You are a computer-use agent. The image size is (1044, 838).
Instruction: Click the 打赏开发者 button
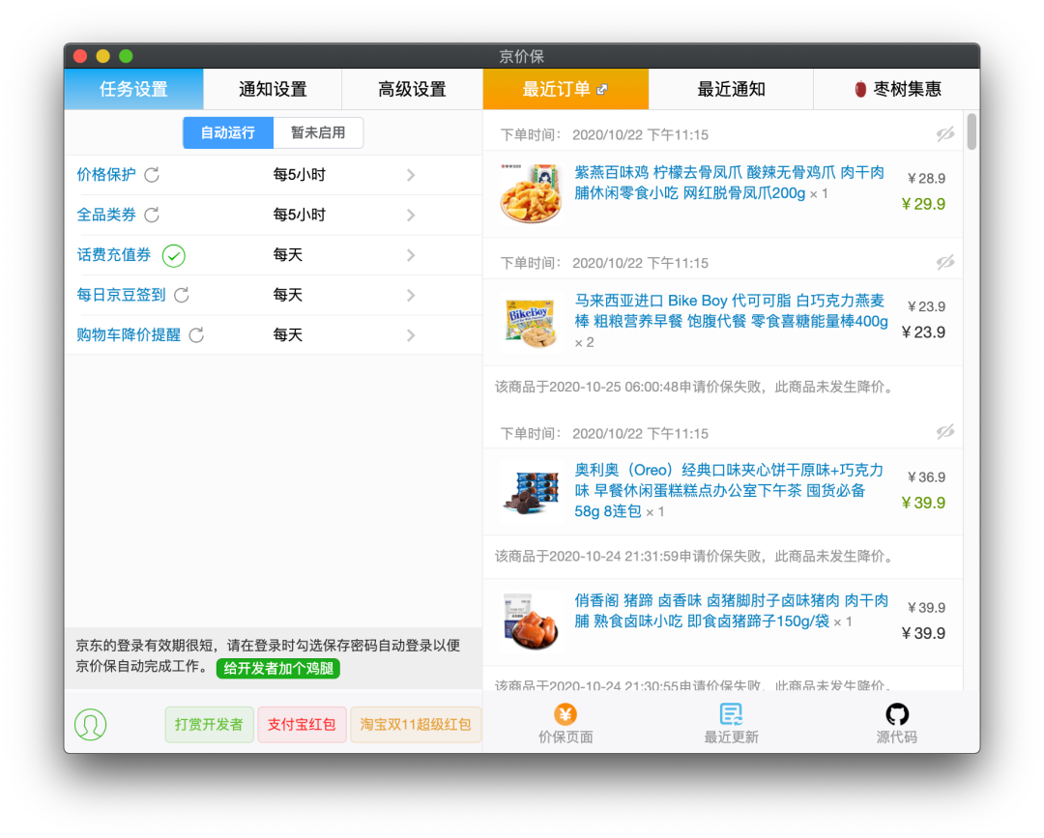point(209,724)
